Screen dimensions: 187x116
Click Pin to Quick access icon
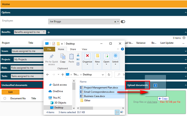tap(52, 56)
